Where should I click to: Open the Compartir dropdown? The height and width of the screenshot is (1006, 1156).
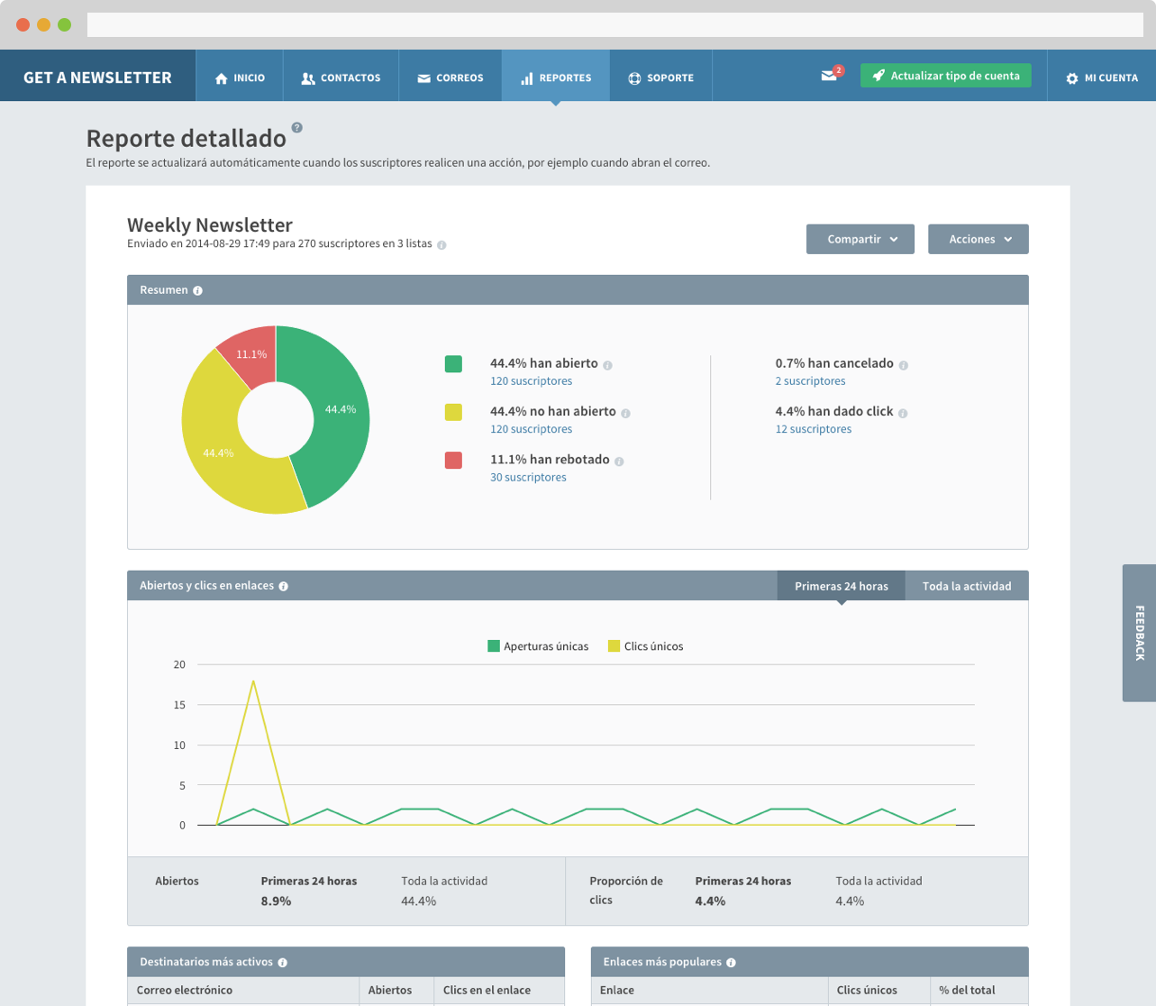(860, 239)
